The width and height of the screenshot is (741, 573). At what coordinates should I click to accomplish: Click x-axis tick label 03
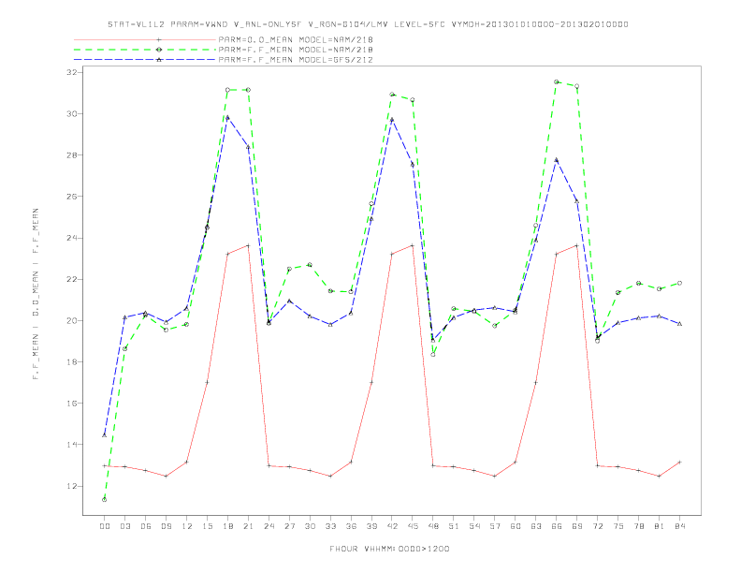tap(124, 526)
